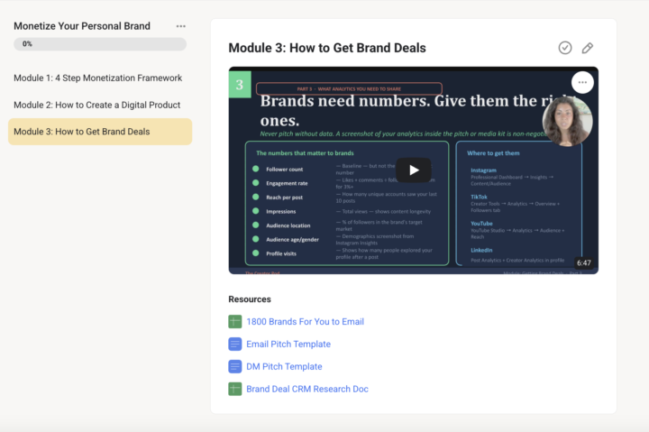Open the video's three-dot options button
The width and height of the screenshot is (649, 432).
coord(582,82)
